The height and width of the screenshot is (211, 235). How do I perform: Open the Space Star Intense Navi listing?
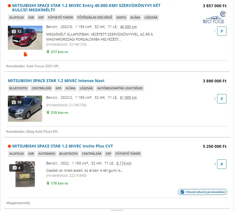(56, 81)
